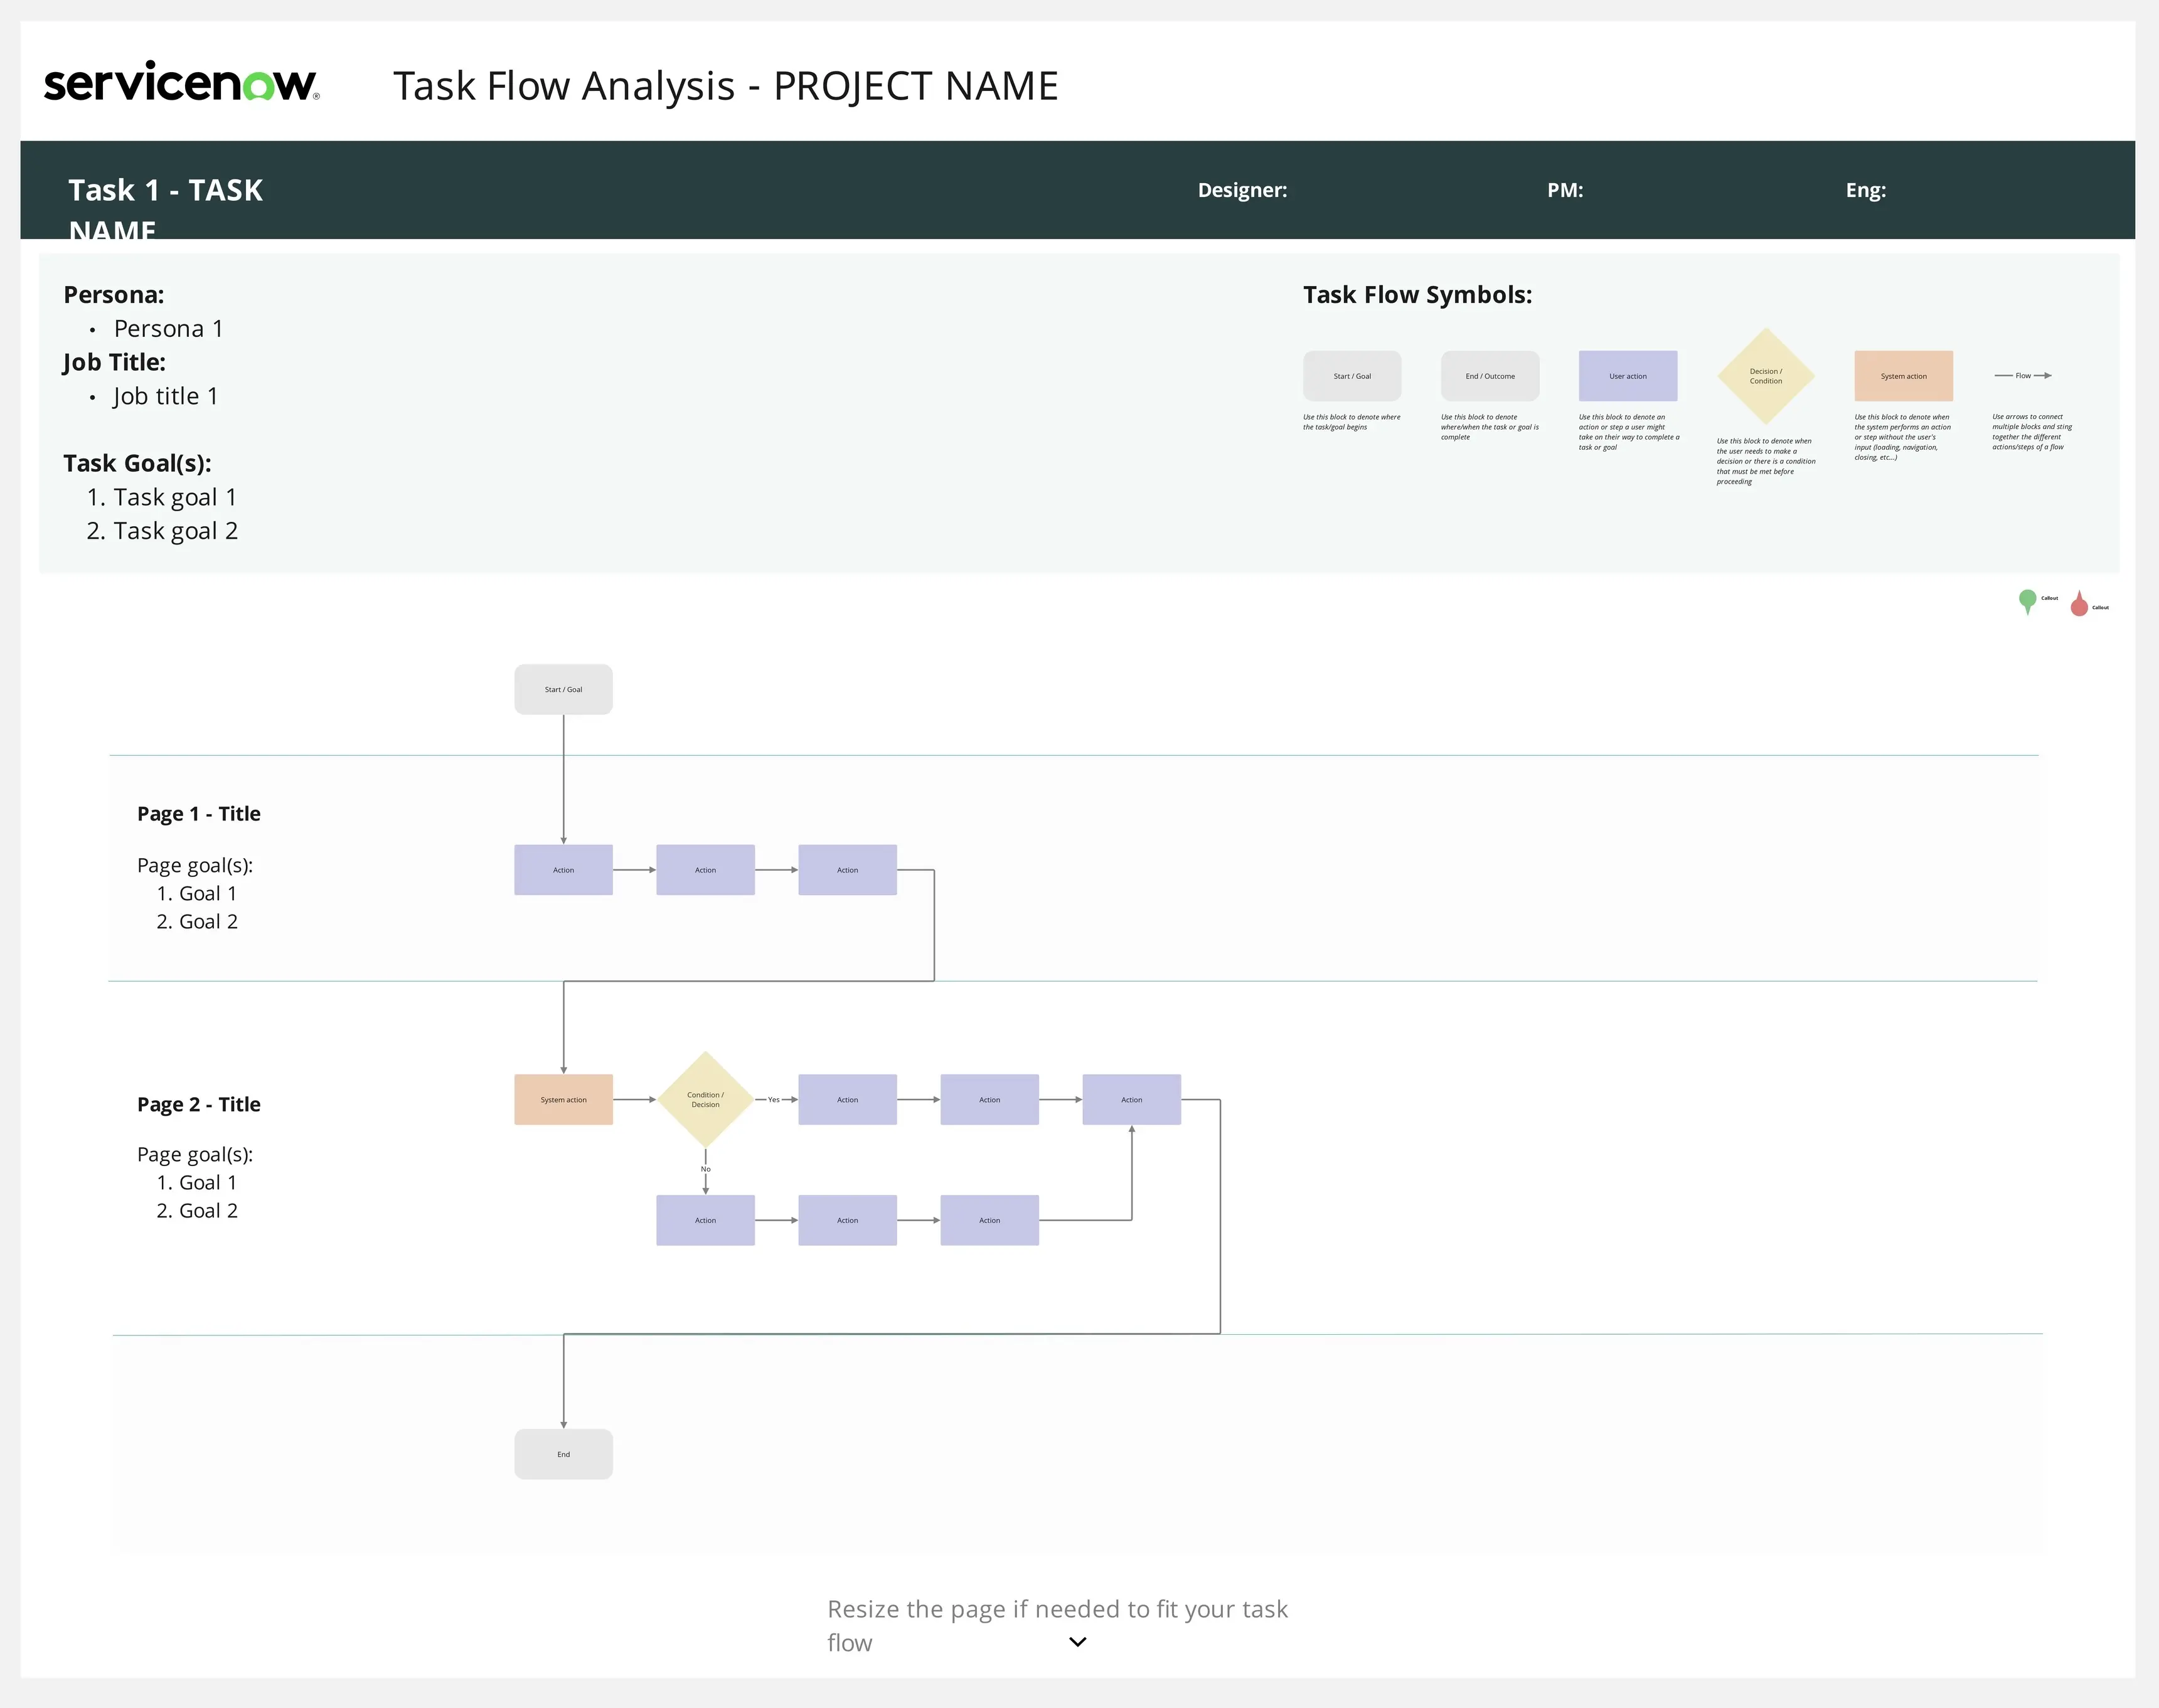Click the Designer: field in header bar
Screen dimensions: 2159x1708
point(1242,190)
